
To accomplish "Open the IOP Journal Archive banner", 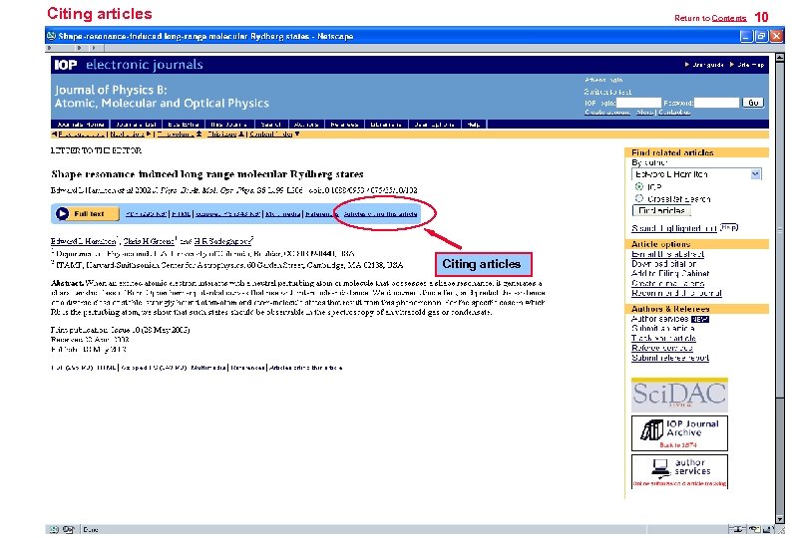I will pos(679,433).
